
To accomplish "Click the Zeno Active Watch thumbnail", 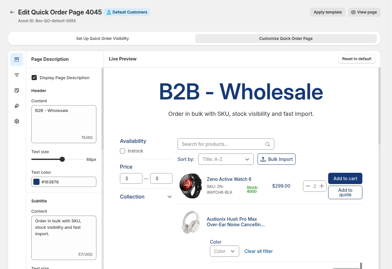I will [x=191, y=186].
